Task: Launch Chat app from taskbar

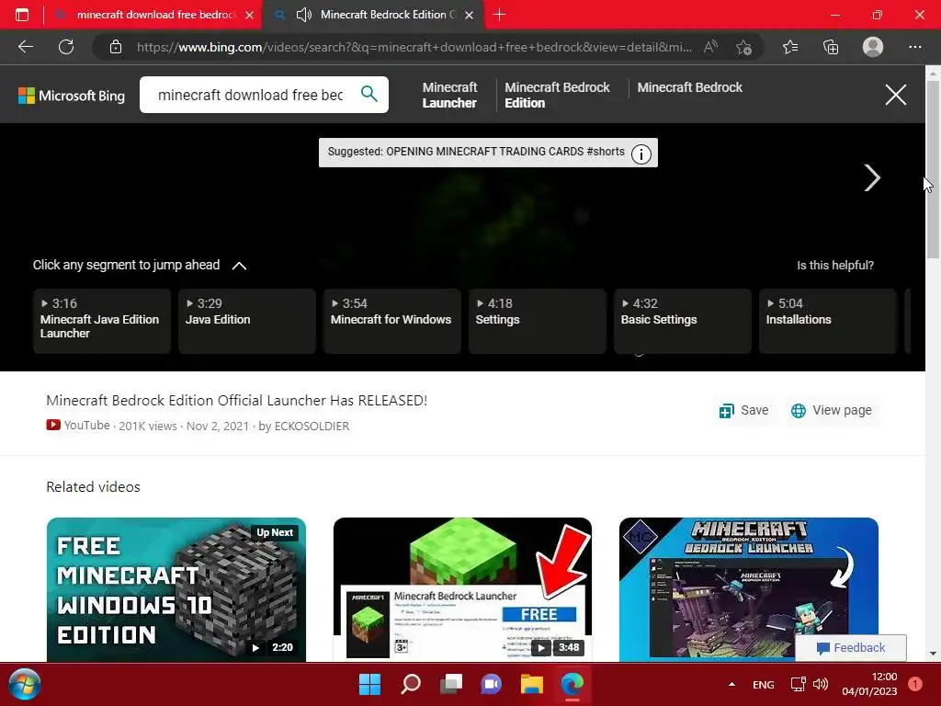Action: (x=491, y=684)
